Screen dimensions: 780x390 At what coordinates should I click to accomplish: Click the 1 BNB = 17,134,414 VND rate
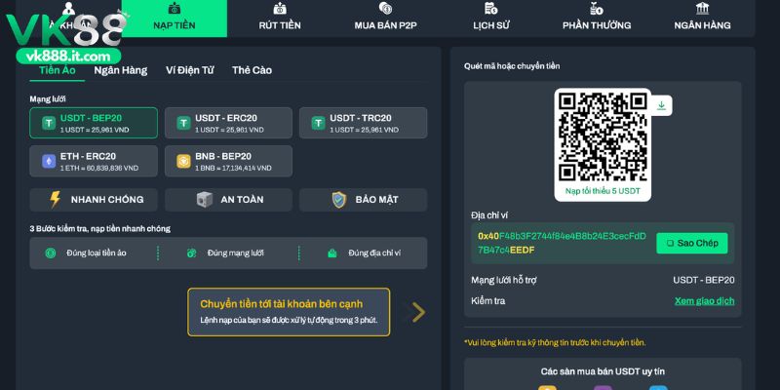(233, 168)
